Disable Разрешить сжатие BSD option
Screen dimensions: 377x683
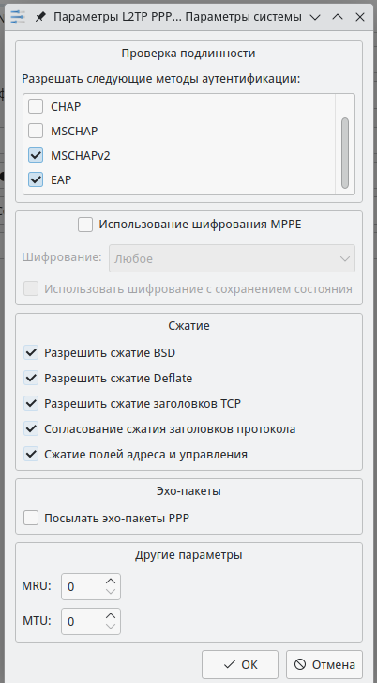[x=31, y=352]
